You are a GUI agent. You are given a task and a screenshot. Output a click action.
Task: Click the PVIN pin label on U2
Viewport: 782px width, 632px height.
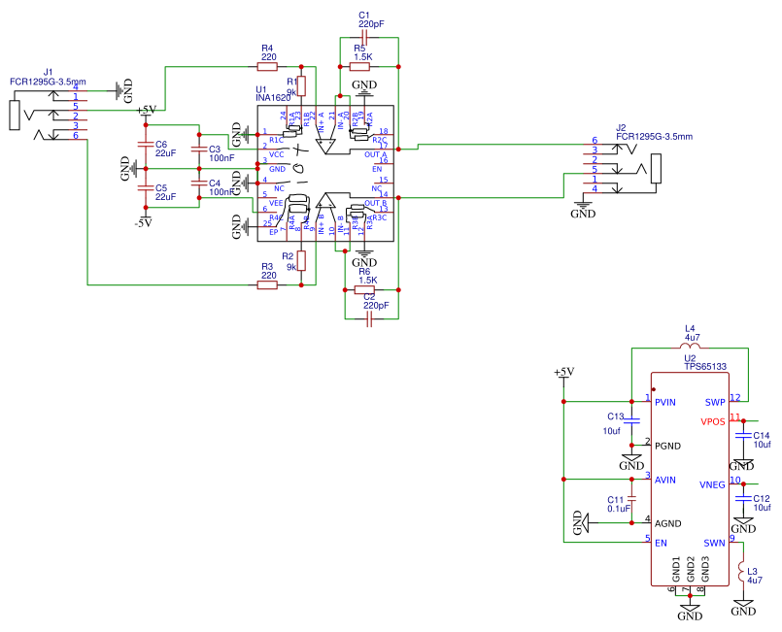tap(665, 402)
